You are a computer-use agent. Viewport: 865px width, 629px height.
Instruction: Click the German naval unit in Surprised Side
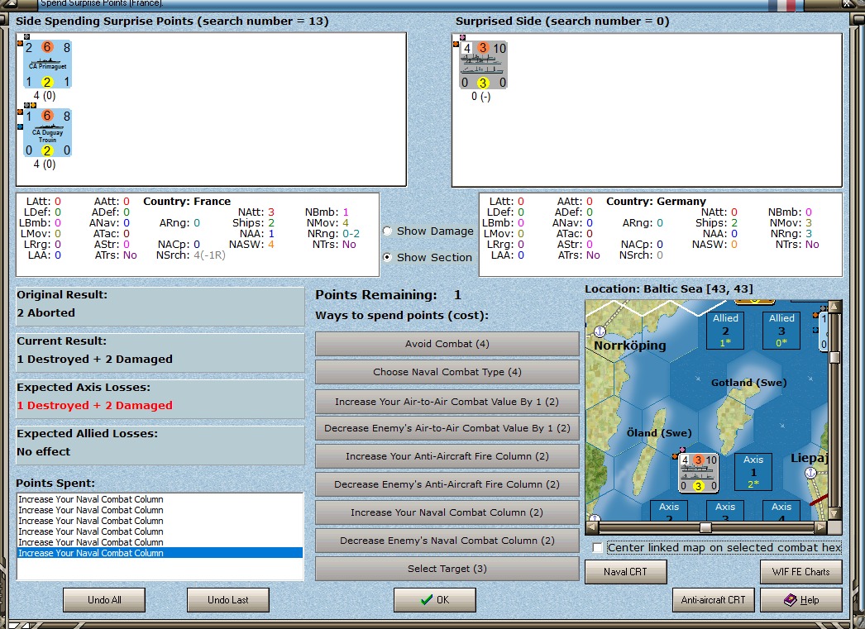point(484,65)
